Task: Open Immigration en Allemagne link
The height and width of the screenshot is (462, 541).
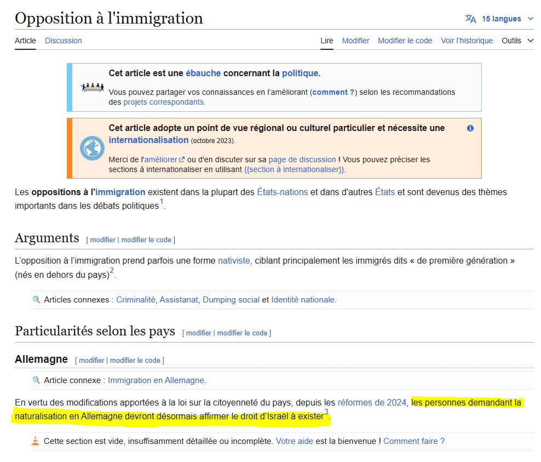Action: (x=156, y=380)
